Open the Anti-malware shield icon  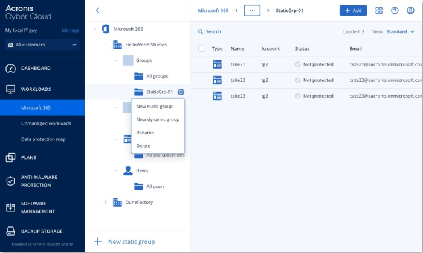(10, 181)
